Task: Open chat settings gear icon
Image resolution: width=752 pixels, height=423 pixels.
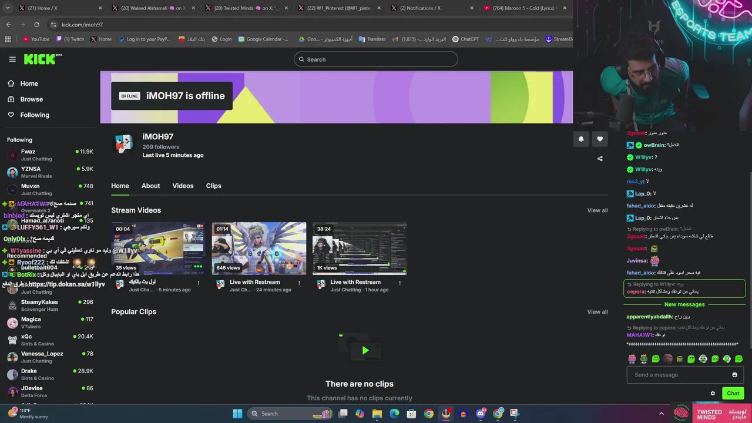Action: pos(713,394)
